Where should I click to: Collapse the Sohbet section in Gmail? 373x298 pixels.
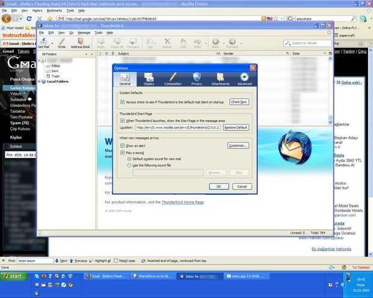pyautogui.click(x=6, y=147)
